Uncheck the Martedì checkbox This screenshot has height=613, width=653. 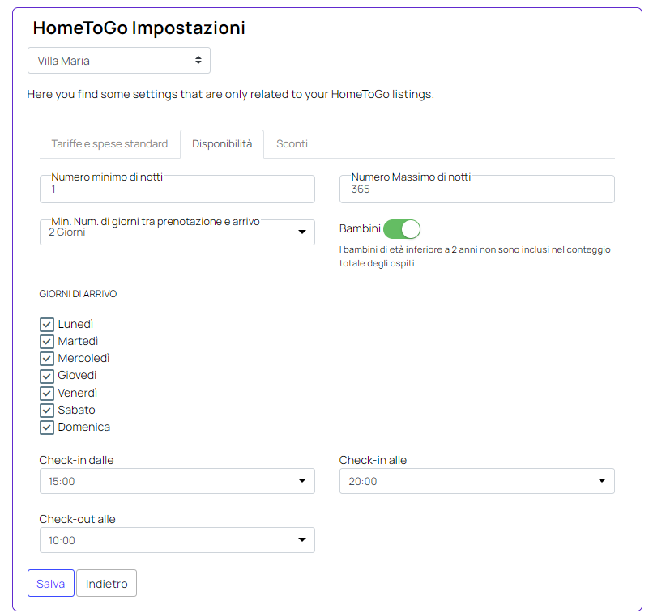pos(47,342)
